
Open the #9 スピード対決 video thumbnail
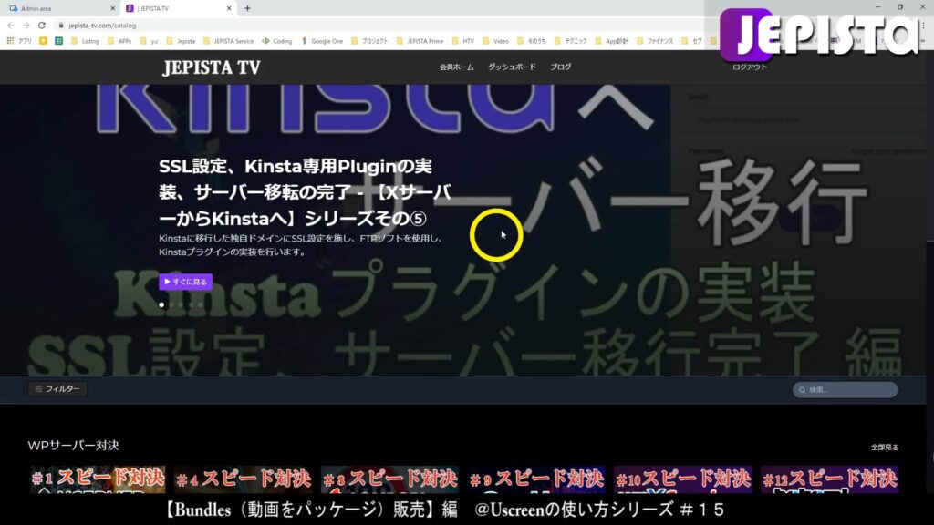(536, 479)
